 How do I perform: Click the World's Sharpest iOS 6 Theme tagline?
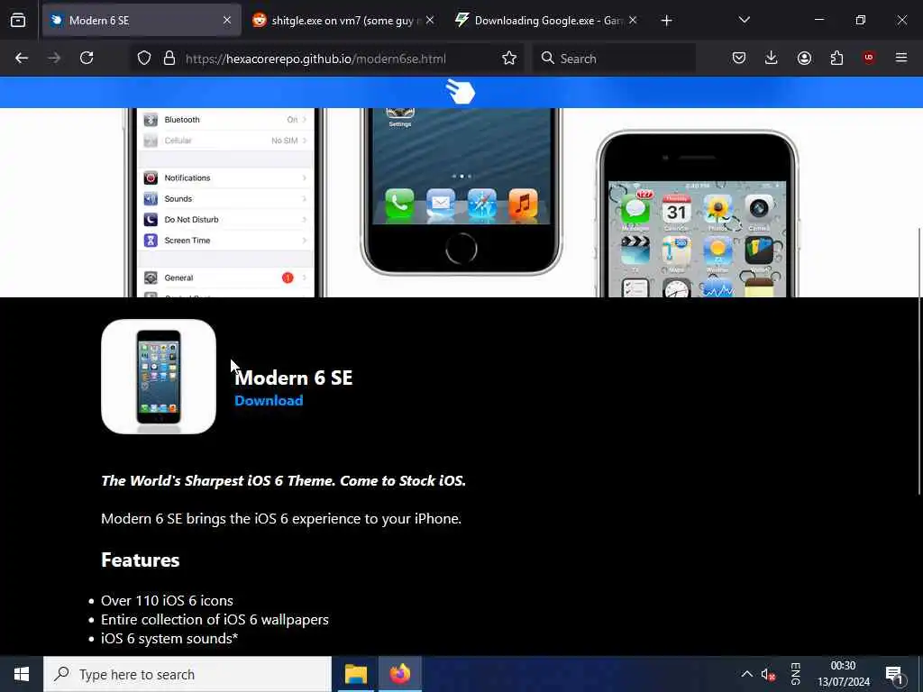(284, 481)
